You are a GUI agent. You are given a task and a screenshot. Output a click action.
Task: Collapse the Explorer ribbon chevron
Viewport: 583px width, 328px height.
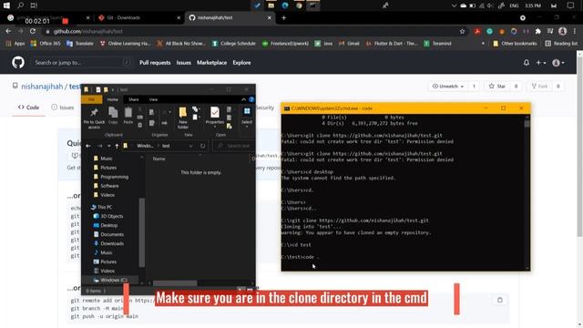pyautogui.click(x=243, y=99)
